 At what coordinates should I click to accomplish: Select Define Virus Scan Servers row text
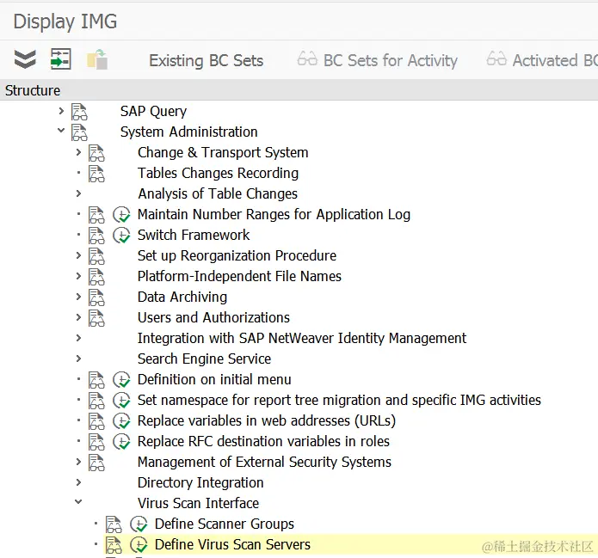(x=232, y=544)
